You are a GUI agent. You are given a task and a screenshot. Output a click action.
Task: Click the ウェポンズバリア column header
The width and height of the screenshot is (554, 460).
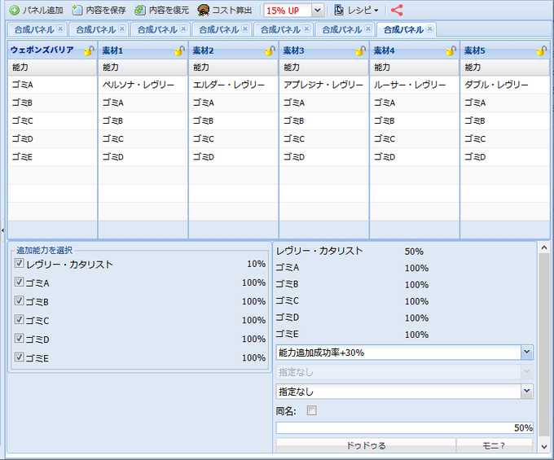pyautogui.click(x=52, y=50)
